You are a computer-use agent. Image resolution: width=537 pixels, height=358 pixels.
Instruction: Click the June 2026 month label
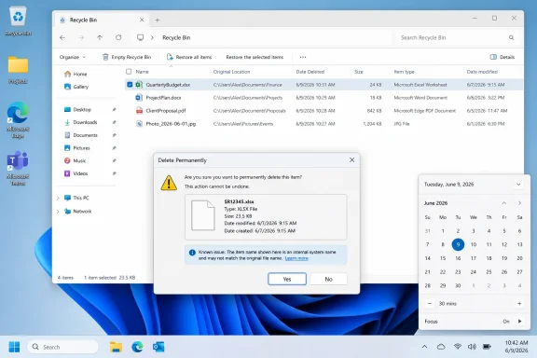point(435,203)
